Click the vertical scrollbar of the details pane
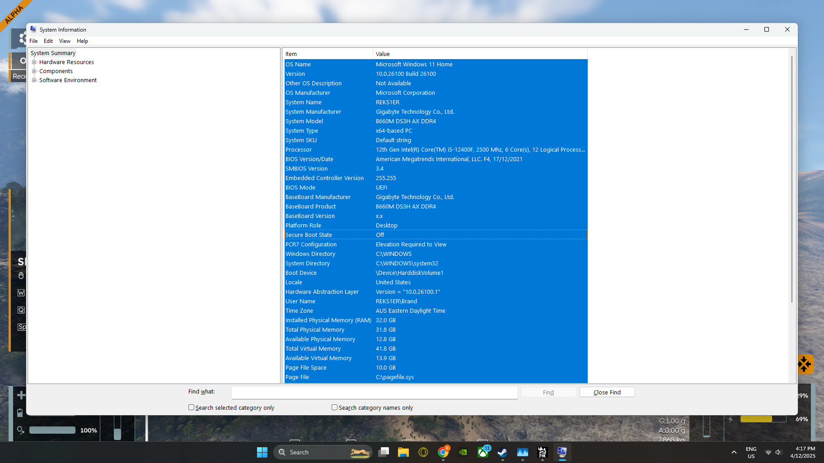The width and height of the screenshot is (824, 463). point(792,181)
